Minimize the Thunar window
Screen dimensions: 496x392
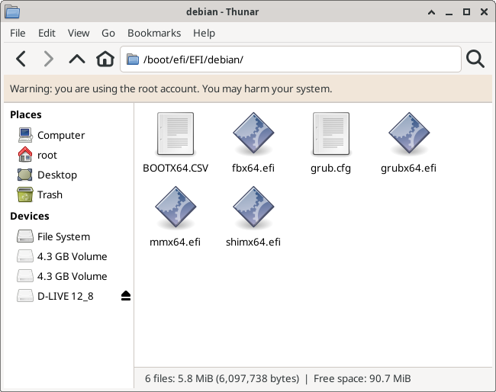point(449,13)
